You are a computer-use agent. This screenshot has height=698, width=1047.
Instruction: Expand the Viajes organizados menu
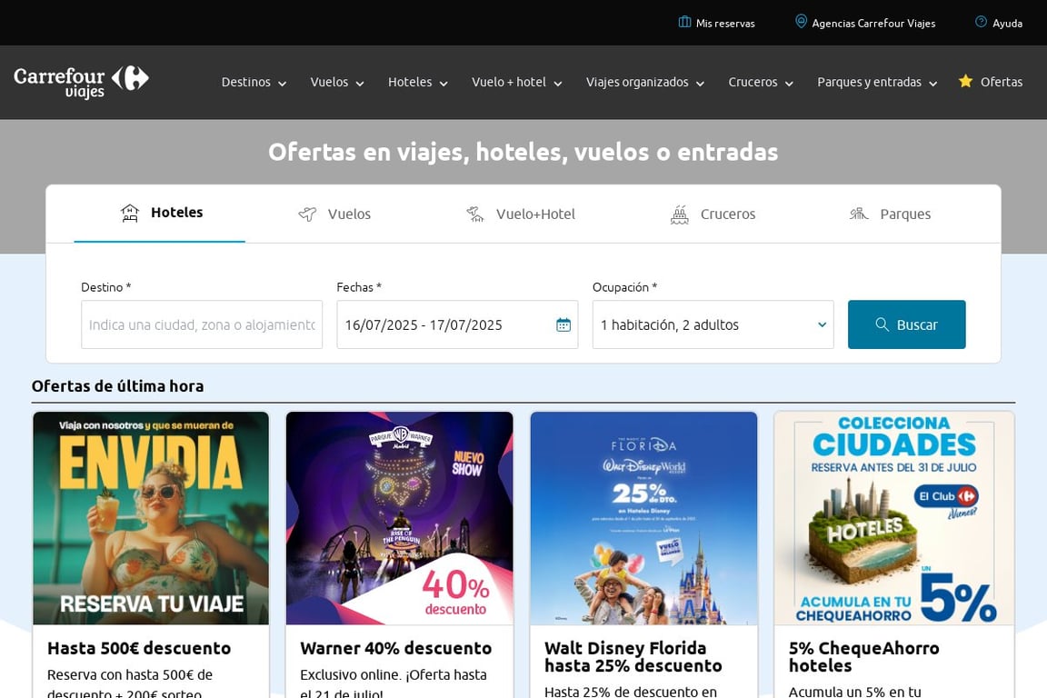(x=645, y=82)
